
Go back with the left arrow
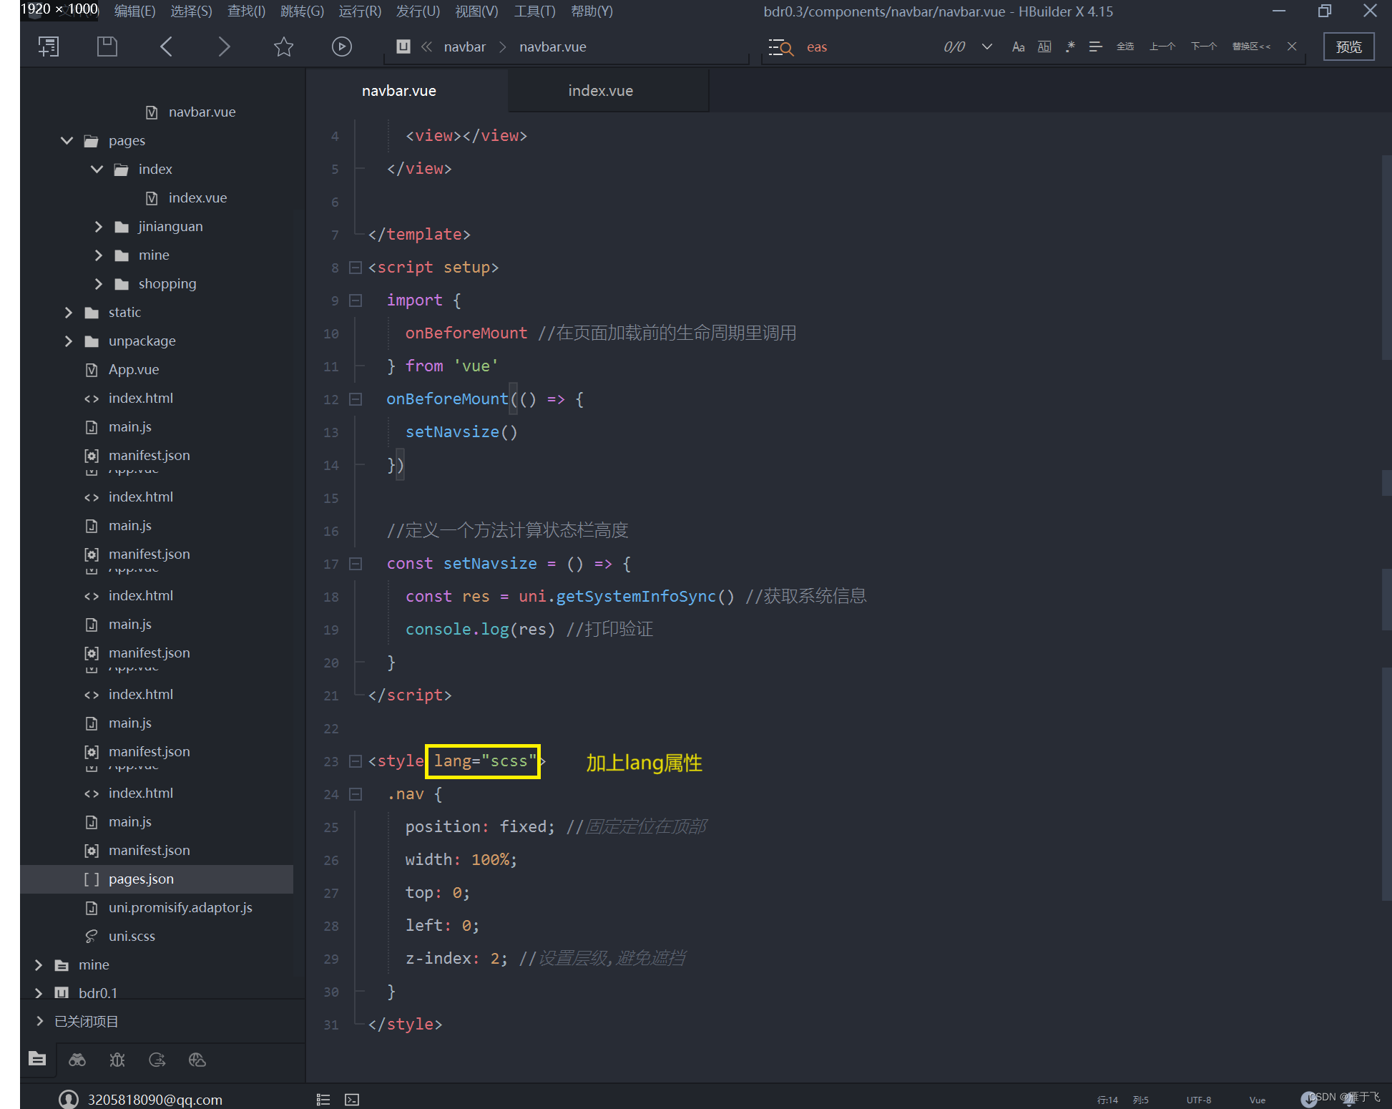point(166,47)
